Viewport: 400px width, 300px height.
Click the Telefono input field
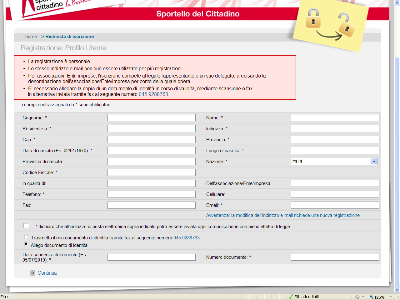pos(152,194)
